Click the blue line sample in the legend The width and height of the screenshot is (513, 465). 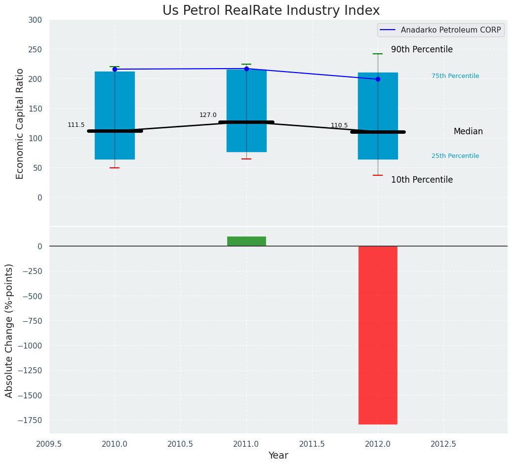tap(389, 30)
